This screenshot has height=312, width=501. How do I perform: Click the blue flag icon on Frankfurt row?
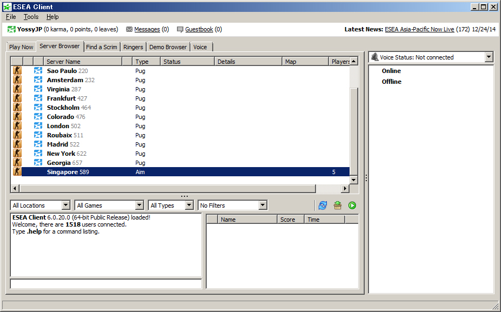[38, 98]
